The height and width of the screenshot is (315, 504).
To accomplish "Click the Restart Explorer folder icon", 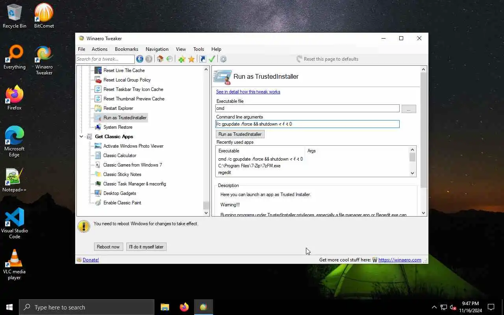I will coord(98,108).
